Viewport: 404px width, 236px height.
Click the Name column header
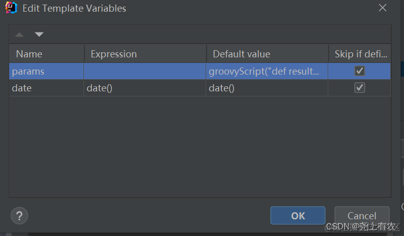(x=46, y=54)
